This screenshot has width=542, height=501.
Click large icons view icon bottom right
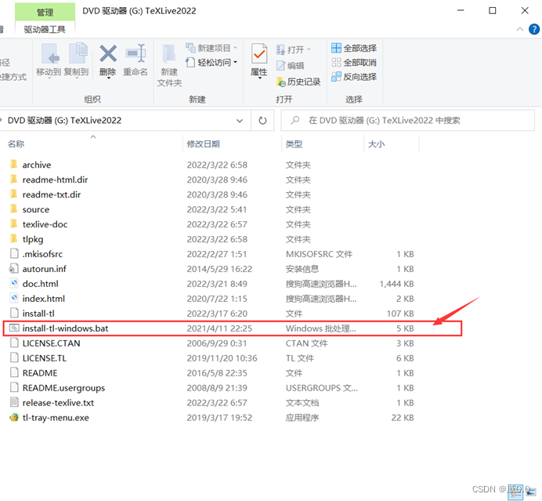(x=531, y=492)
